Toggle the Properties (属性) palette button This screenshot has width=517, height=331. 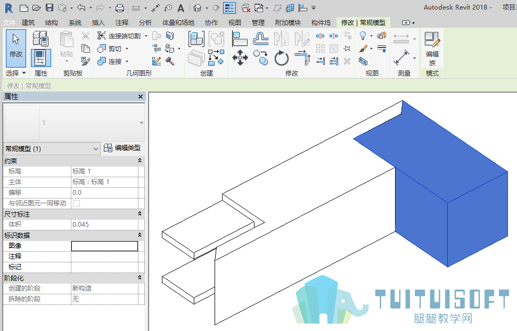[41, 58]
